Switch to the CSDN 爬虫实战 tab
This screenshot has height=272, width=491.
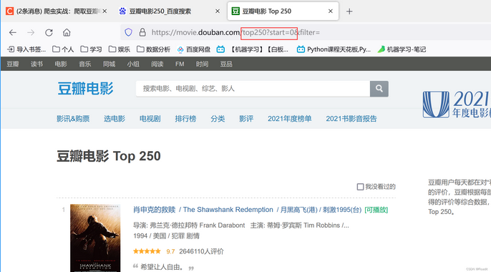57,11
